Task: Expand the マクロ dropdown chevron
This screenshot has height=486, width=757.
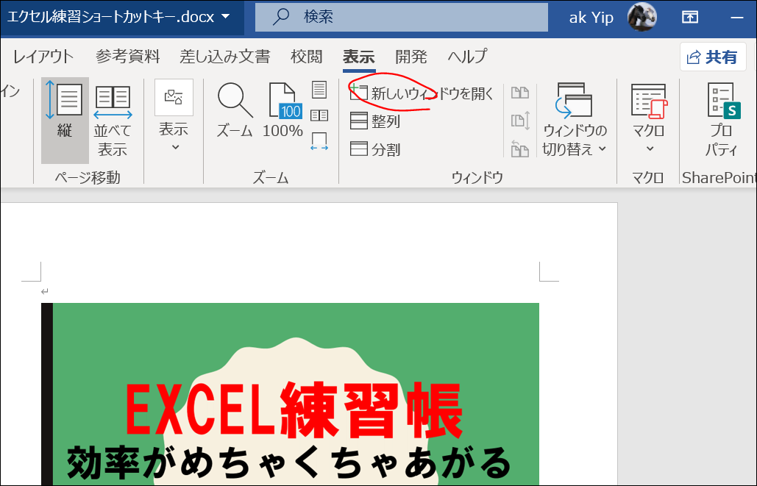Action: point(650,149)
